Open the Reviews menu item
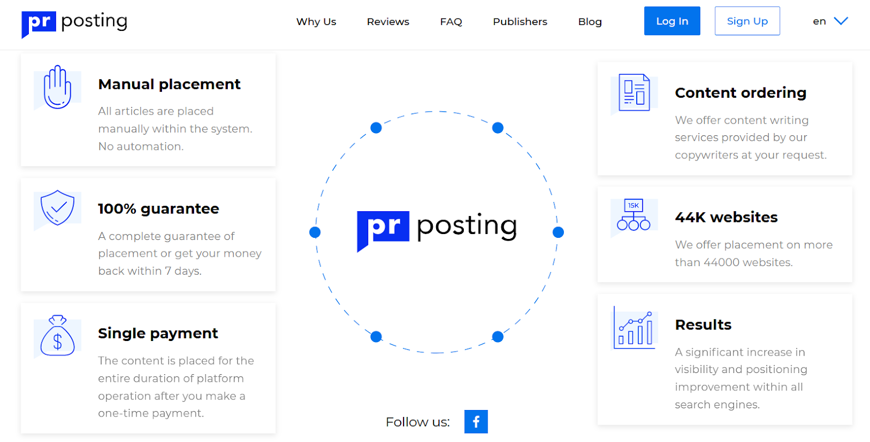Viewport: 870px width, 442px height. [388, 22]
